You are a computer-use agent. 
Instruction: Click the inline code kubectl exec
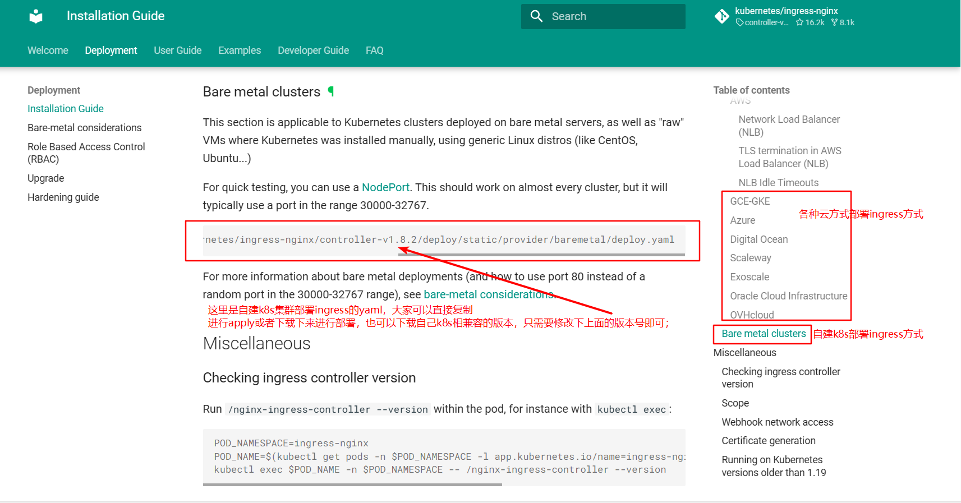click(x=632, y=409)
